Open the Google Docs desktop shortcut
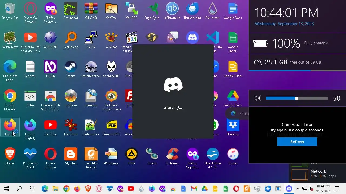The width and height of the screenshot is (346, 194). [233, 11]
